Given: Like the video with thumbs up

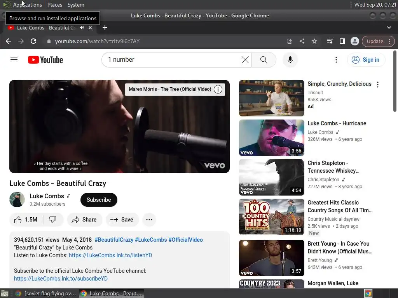Looking at the screenshot, I should click(x=26, y=220).
